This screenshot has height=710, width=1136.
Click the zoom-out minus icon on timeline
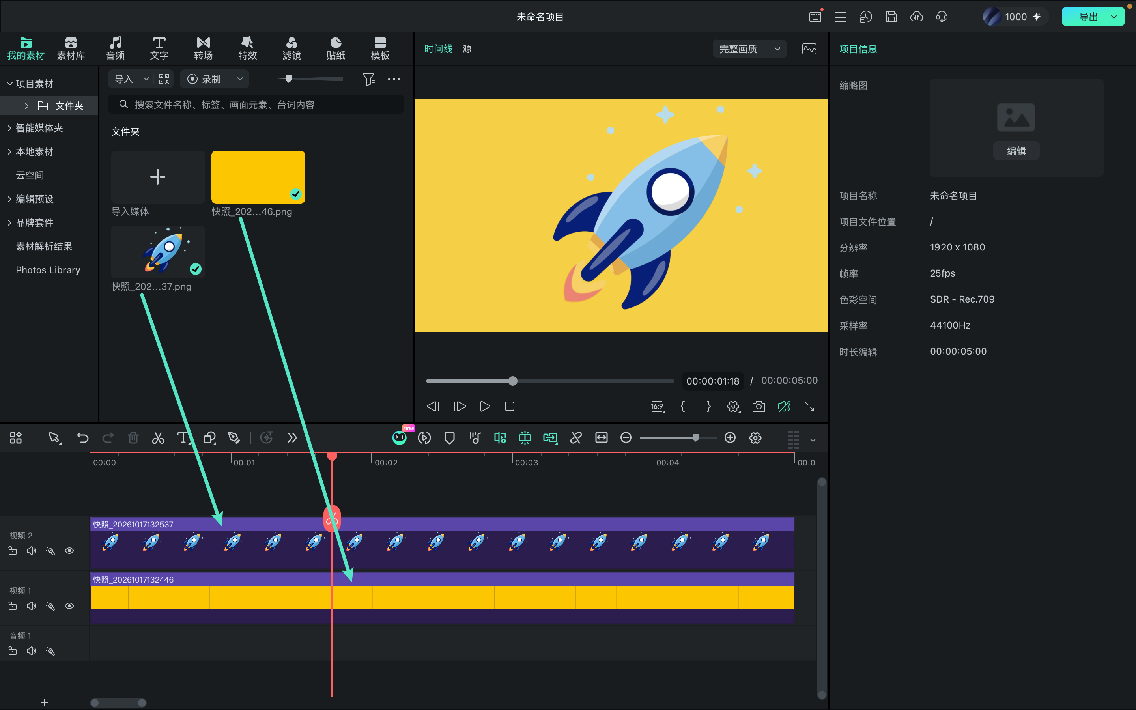click(626, 438)
